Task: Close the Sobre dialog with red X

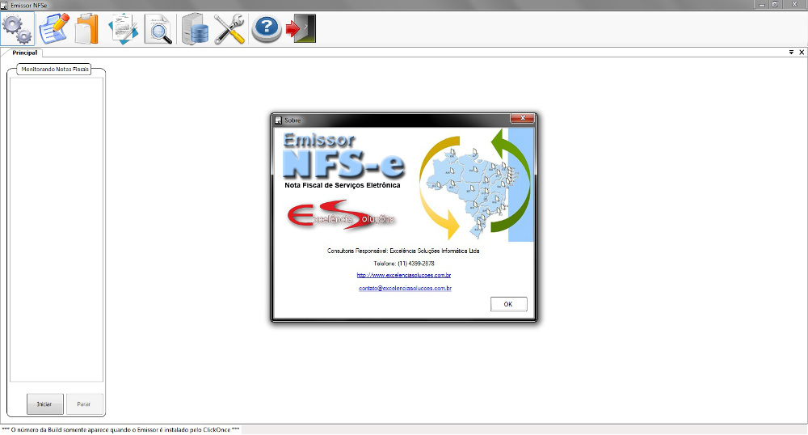Action: 521,119
